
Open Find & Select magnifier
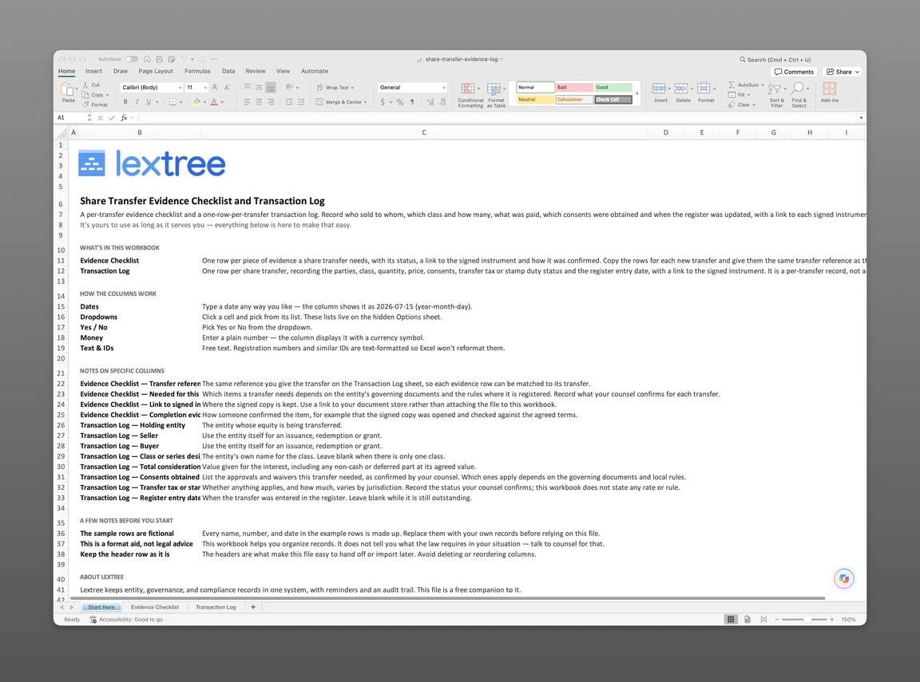tap(799, 95)
